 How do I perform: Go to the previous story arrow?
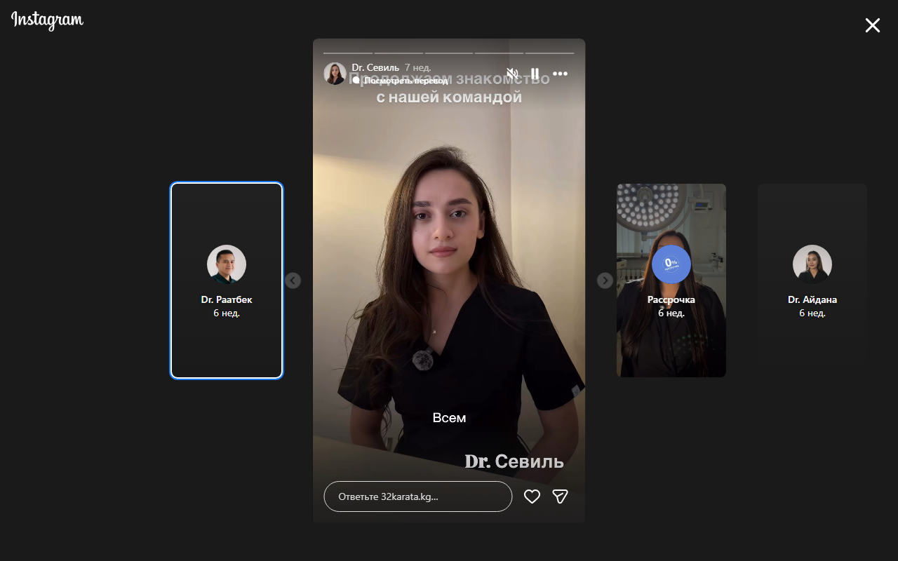pyautogui.click(x=293, y=280)
